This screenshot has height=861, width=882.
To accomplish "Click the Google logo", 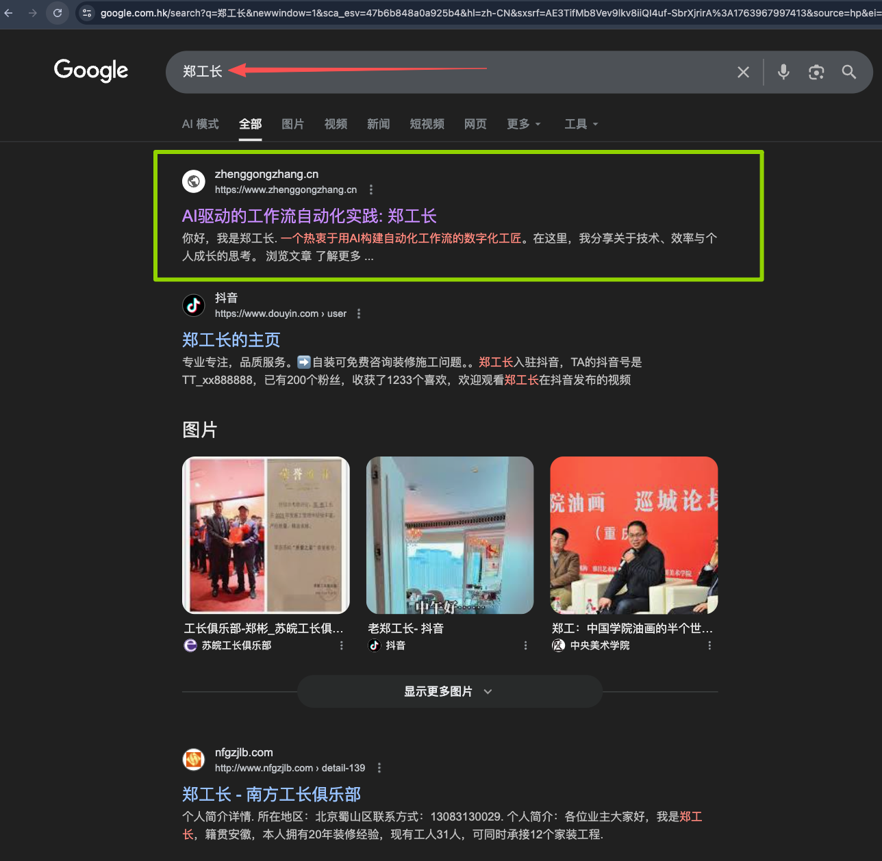I will 91,70.
